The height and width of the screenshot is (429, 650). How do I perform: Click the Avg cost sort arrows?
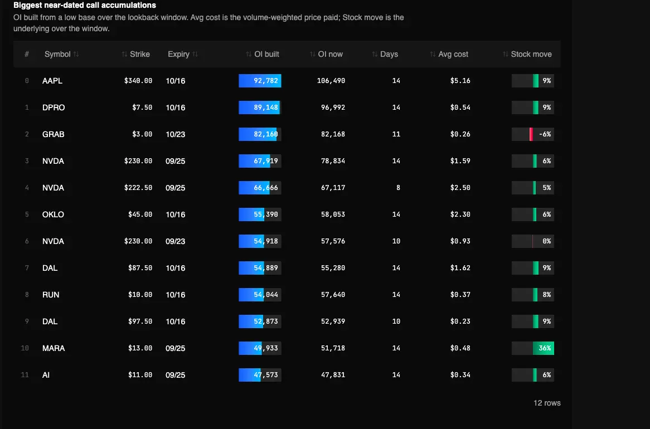(433, 54)
